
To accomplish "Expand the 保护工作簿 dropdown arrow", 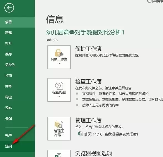I will coord(59,63).
